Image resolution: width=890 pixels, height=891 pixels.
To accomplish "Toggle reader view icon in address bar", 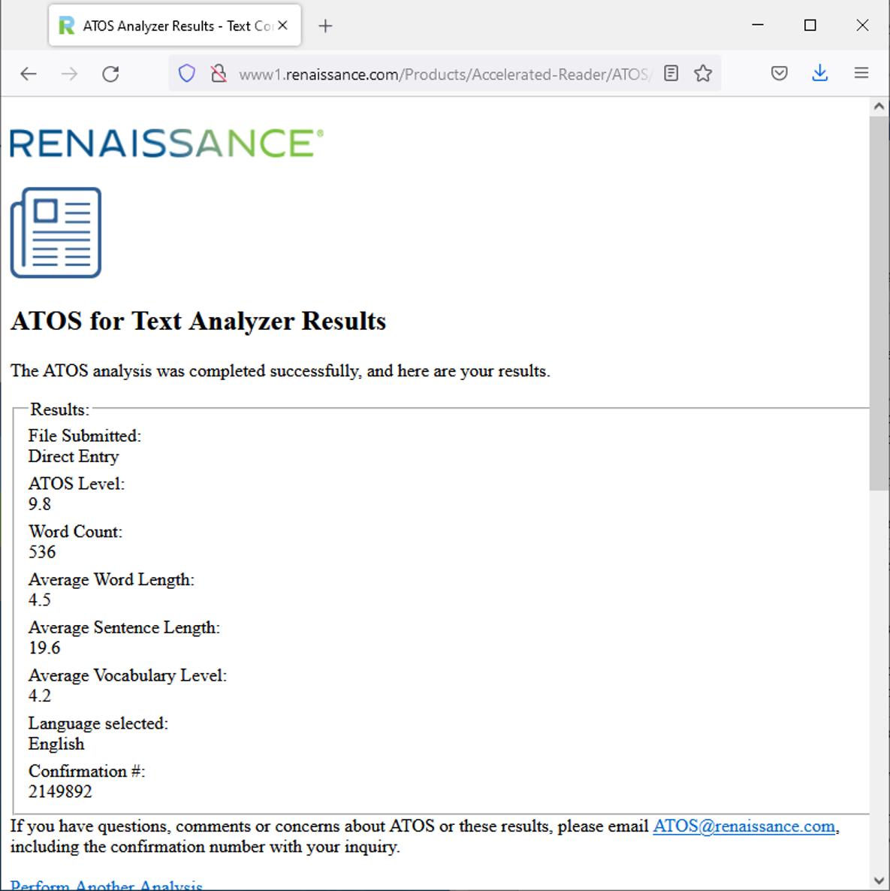I will 671,74.
